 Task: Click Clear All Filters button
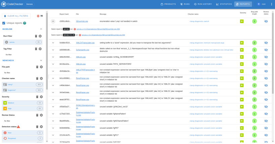[16, 16]
